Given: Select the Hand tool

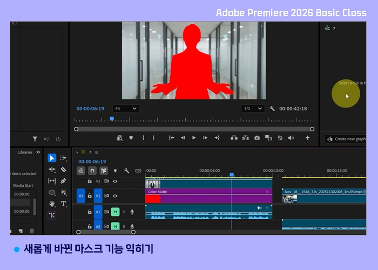Looking at the screenshot, I should 52,204.
